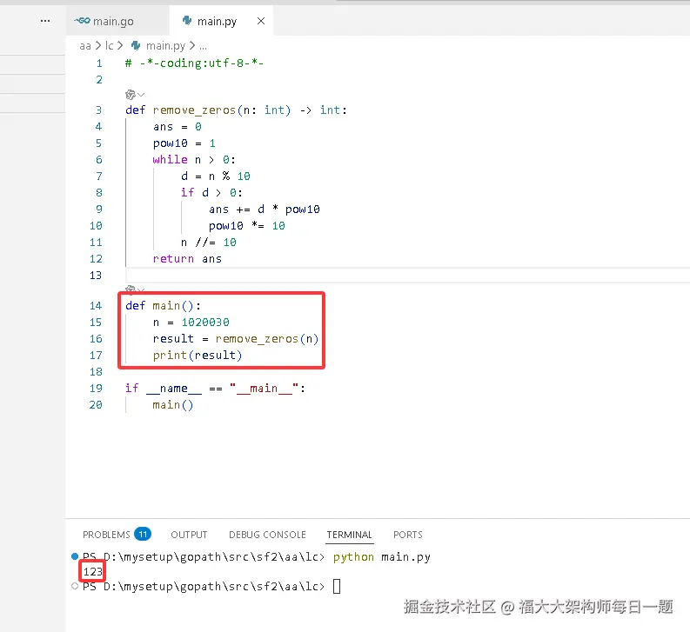690x632 pixels.
Task: Click the blue command decoration dot in terminal
Action: 75,556
